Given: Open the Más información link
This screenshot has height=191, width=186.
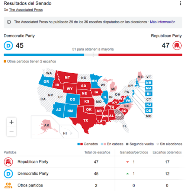Looking at the screenshot, I should tap(163, 22).
